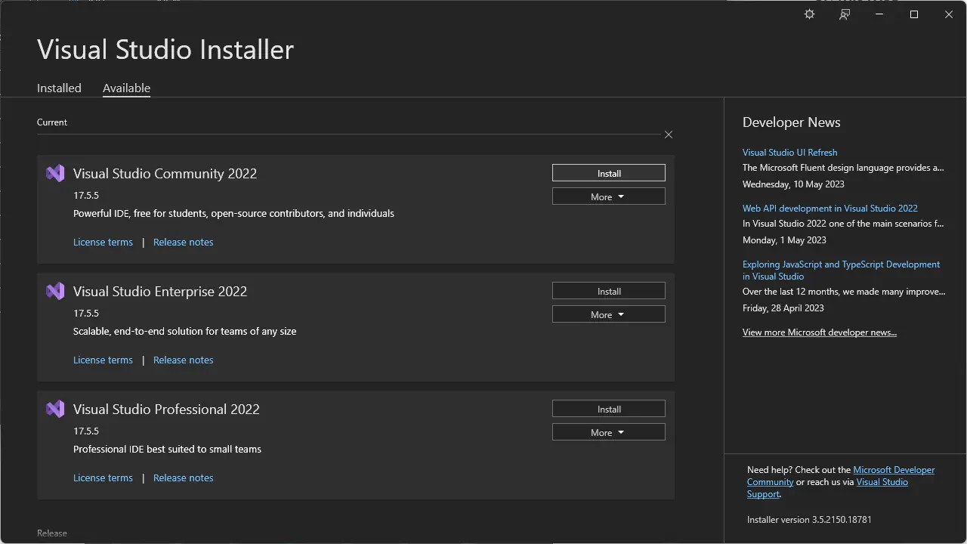967x544 pixels.
Task: Click the Release section label at bottom
Action: (52, 533)
